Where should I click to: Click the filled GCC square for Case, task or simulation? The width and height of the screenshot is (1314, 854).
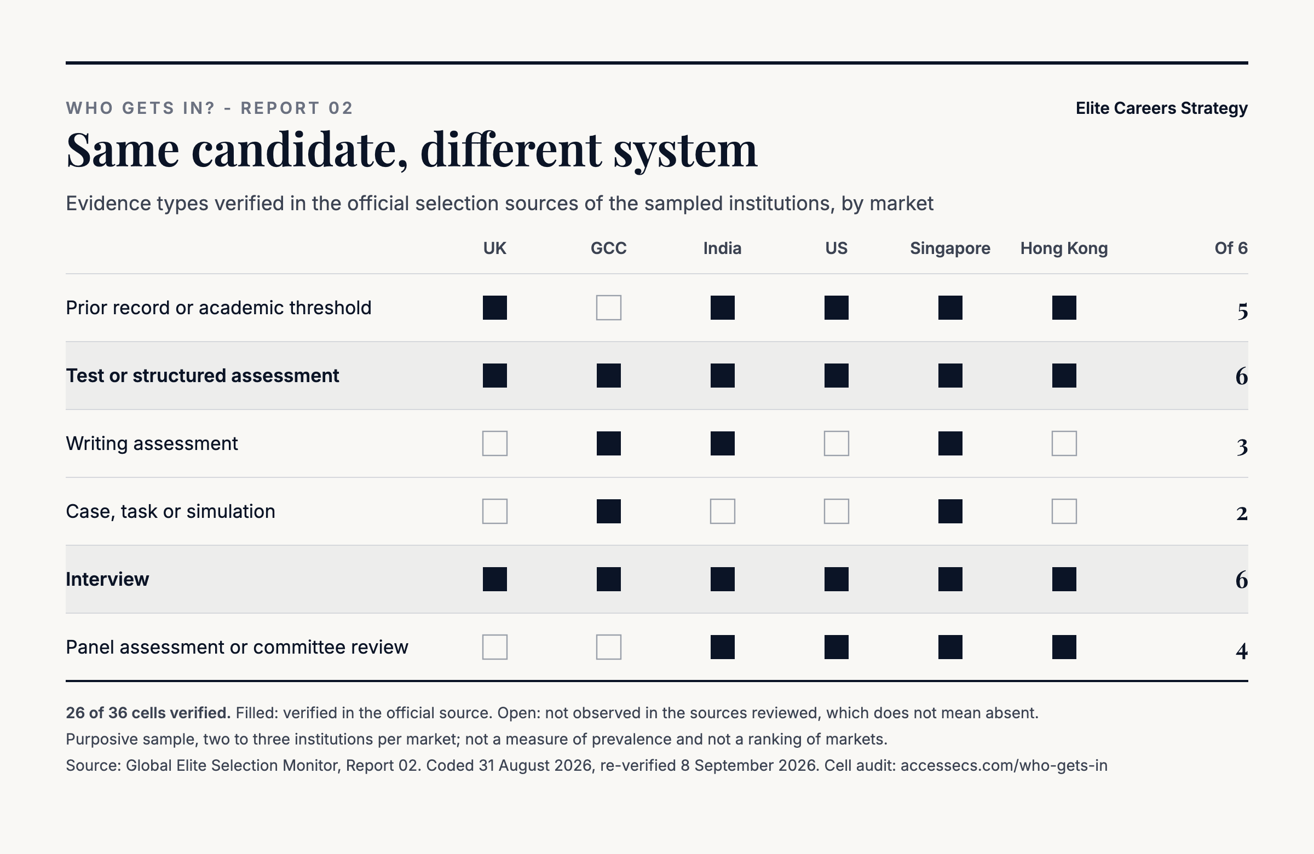point(608,511)
